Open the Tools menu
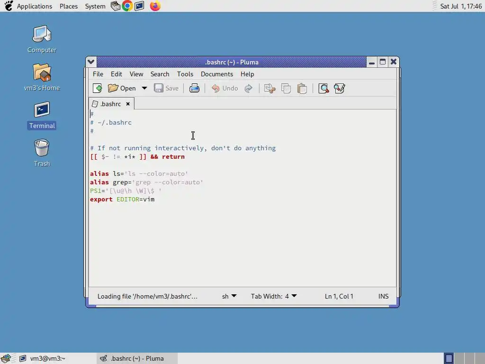 185,74
